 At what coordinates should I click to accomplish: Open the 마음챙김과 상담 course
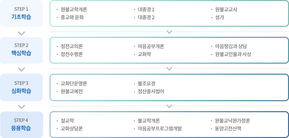coord(231,46)
